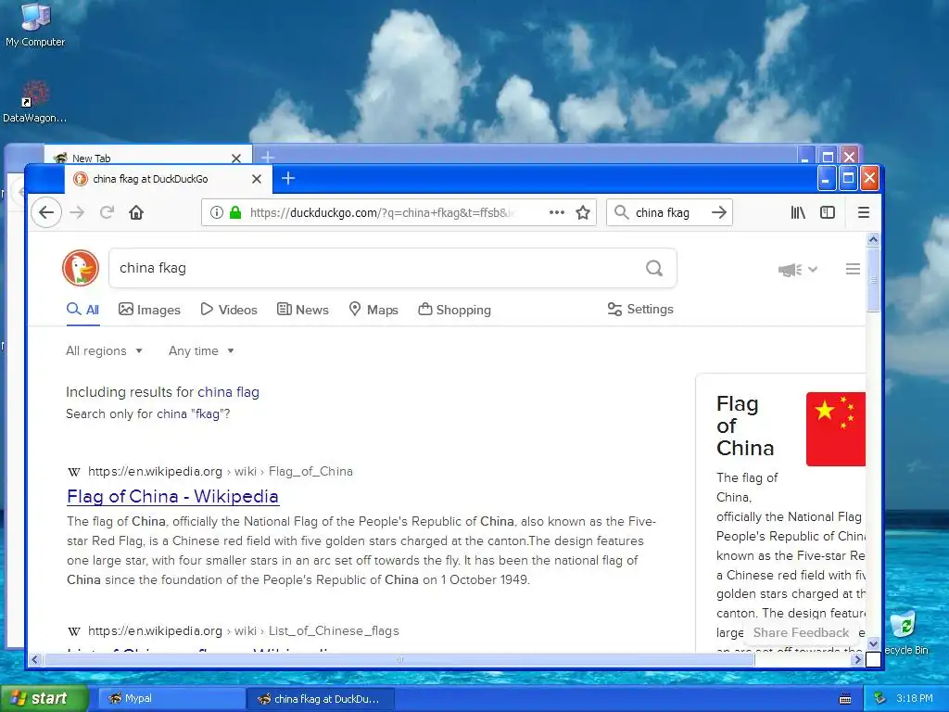Viewport: 949px width, 712px height.
Task: Click the Flag of China thumbnail image
Action: tap(836, 428)
